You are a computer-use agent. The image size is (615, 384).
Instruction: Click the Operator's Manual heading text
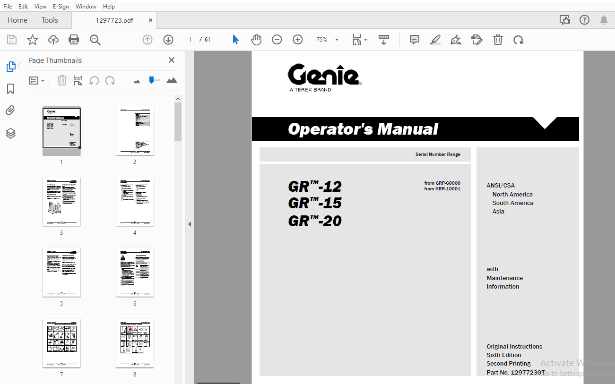tap(363, 129)
